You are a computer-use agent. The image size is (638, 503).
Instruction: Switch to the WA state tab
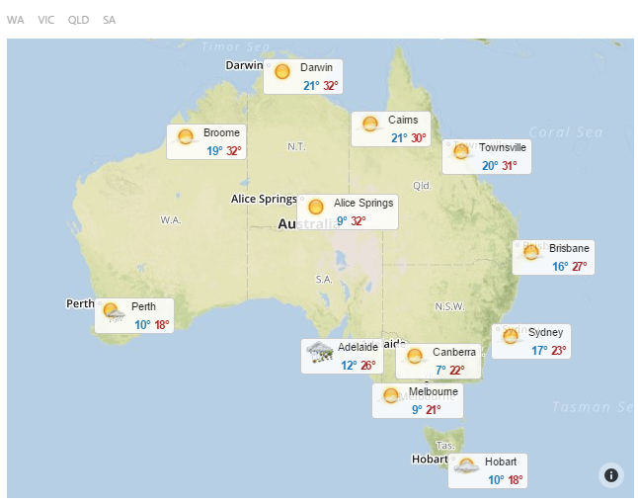[x=15, y=20]
